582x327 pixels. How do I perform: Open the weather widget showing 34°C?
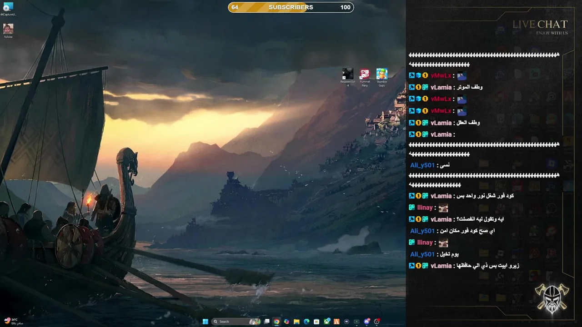[x=13, y=321]
